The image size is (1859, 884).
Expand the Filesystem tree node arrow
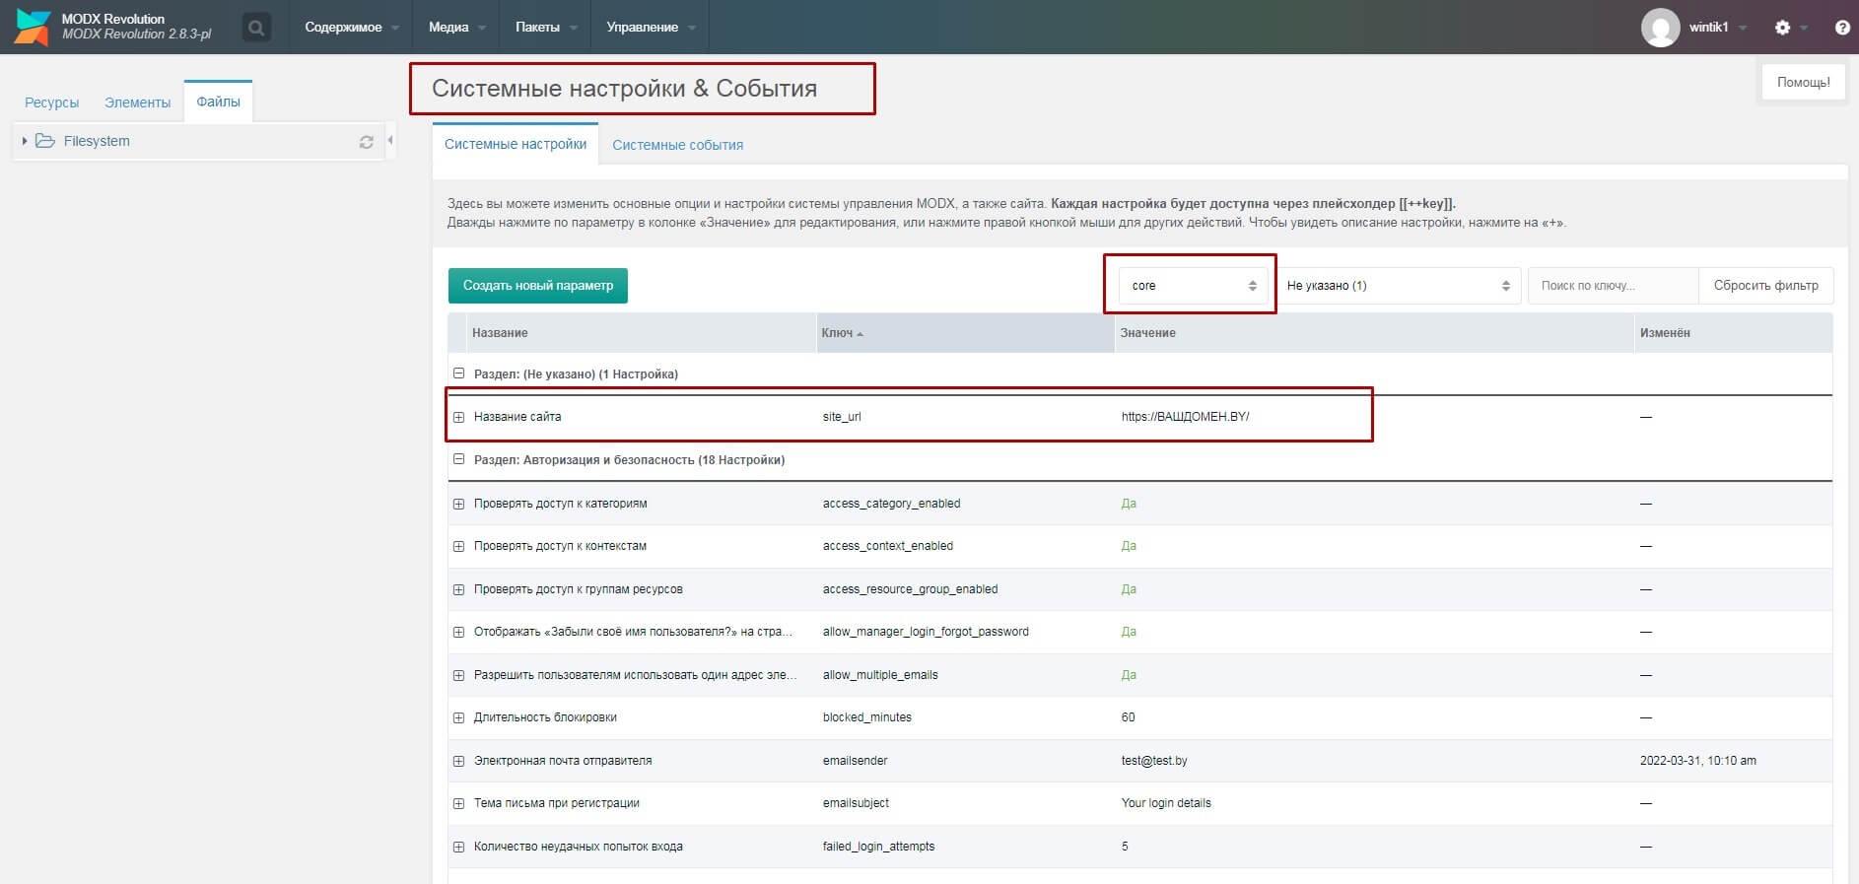pos(24,141)
